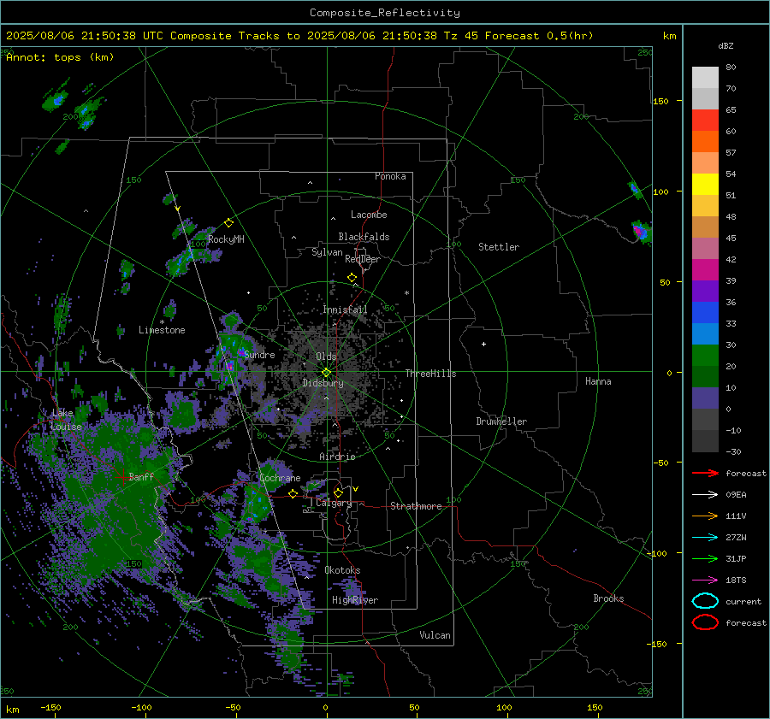Click the Sylvan label

[x=327, y=252]
